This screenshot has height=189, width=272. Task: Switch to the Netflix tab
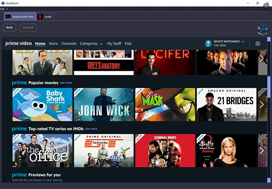pyautogui.click(x=45, y=17)
